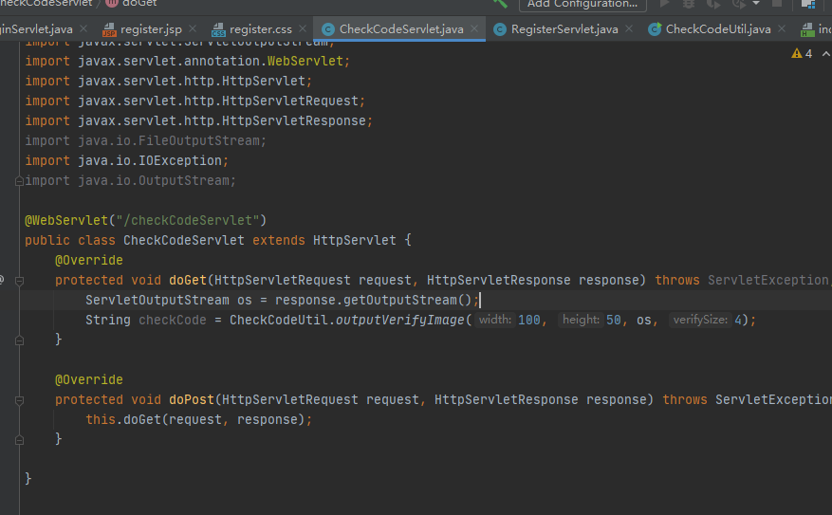Switch to the LoginServlet.java tab

[36, 29]
